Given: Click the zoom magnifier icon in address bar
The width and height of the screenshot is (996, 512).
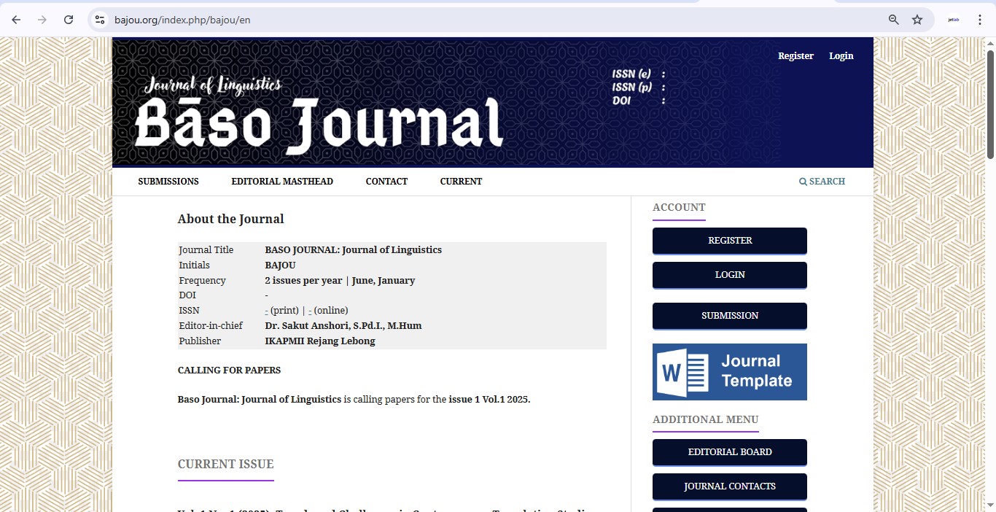Looking at the screenshot, I should coord(893,20).
